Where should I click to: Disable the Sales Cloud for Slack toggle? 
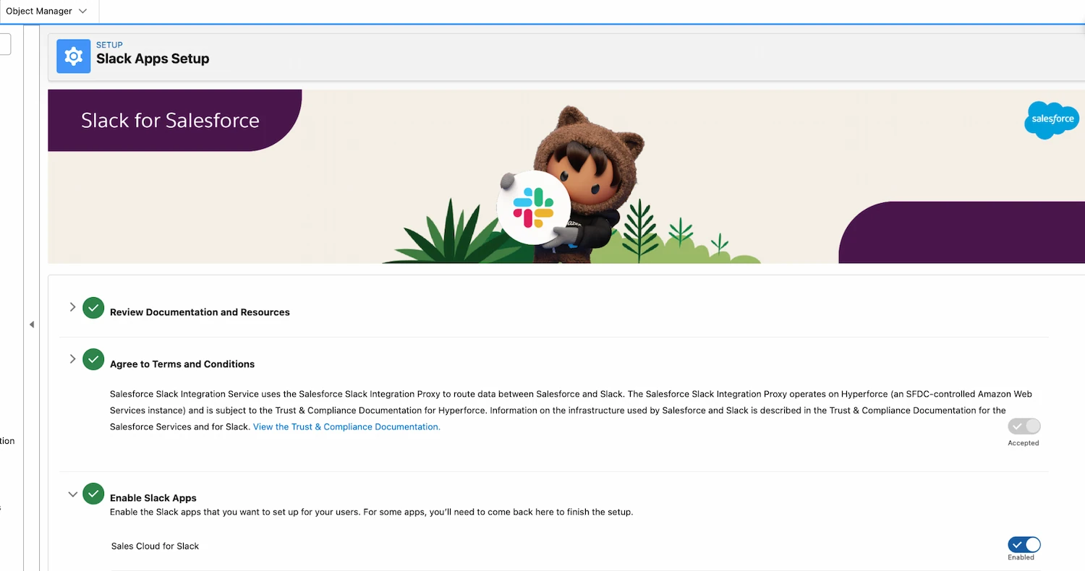(1024, 545)
